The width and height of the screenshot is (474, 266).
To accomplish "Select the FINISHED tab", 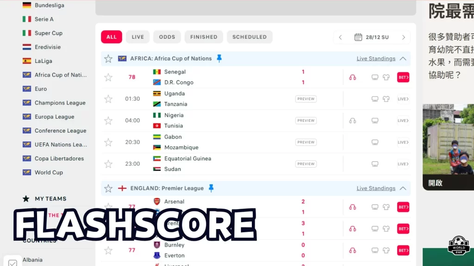I will click(204, 37).
